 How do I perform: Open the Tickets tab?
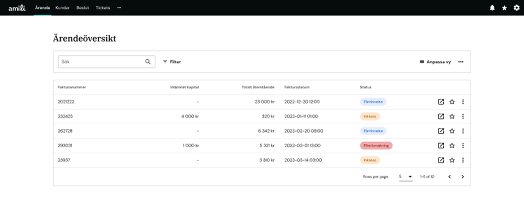[x=103, y=8]
